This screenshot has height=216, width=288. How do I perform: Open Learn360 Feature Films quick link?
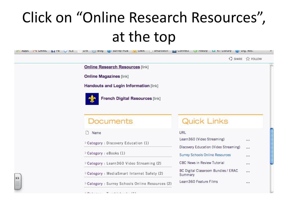point(199,182)
